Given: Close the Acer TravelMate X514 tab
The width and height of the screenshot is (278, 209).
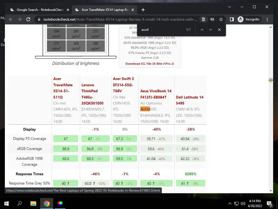Looking at the screenshot, I should pos(132,10).
